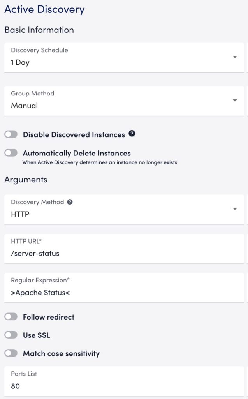Enable Match case sensitivity

tap(11, 354)
